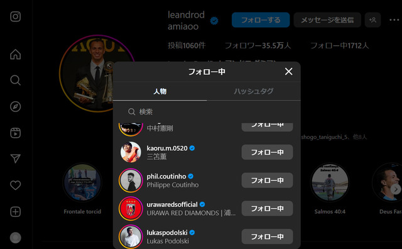Click フォロー中 button for kaoru.m.0520
The width and height of the screenshot is (402, 249).
[267, 152]
